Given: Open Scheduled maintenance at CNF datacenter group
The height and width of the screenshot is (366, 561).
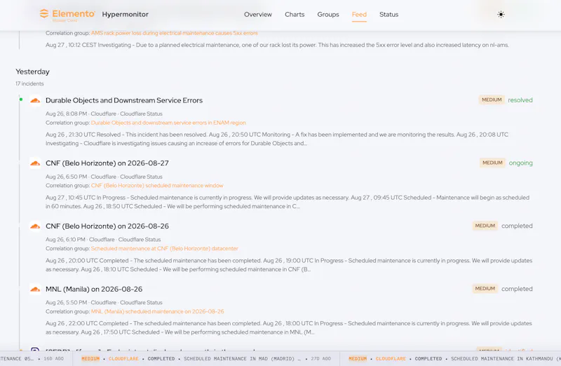Looking at the screenshot, I should [x=165, y=248].
